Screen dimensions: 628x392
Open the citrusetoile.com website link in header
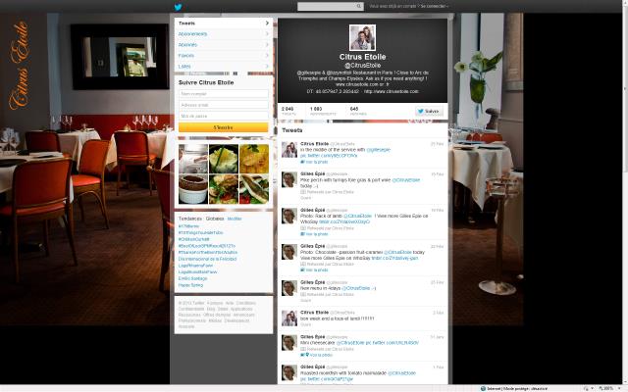coord(391,91)
